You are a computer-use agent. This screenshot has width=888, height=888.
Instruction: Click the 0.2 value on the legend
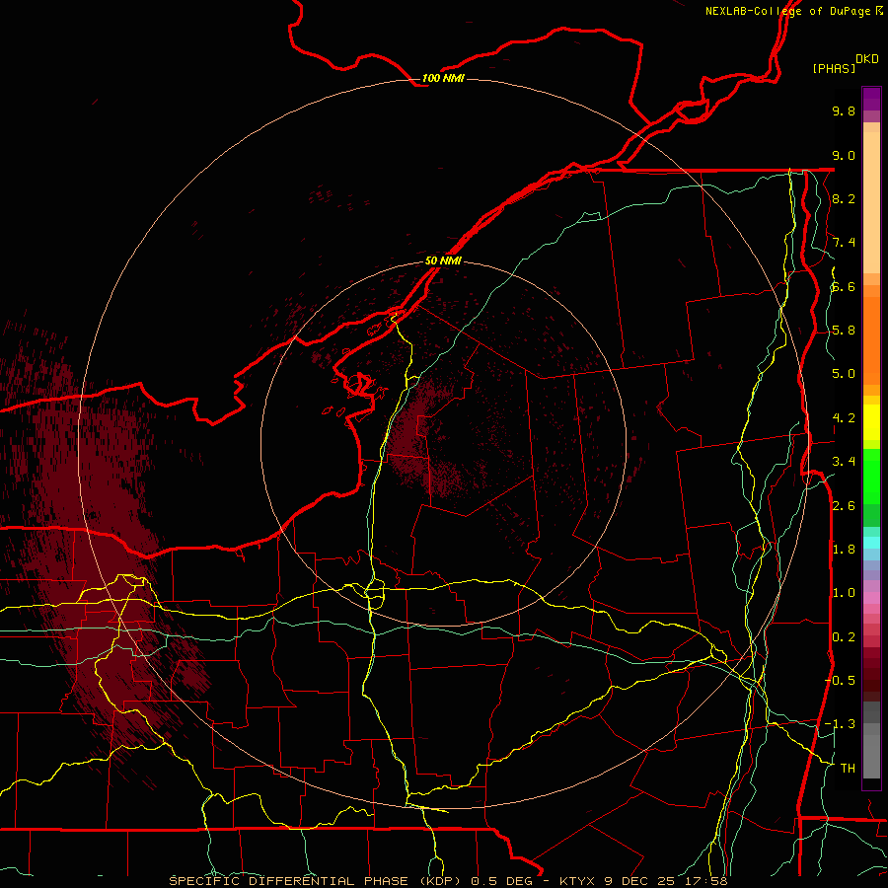coord(844,637)
